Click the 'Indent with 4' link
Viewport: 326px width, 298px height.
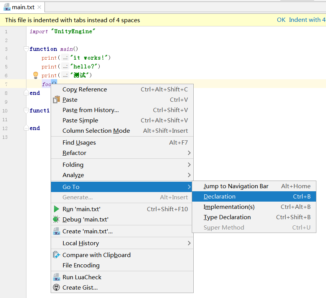point(307,20)
